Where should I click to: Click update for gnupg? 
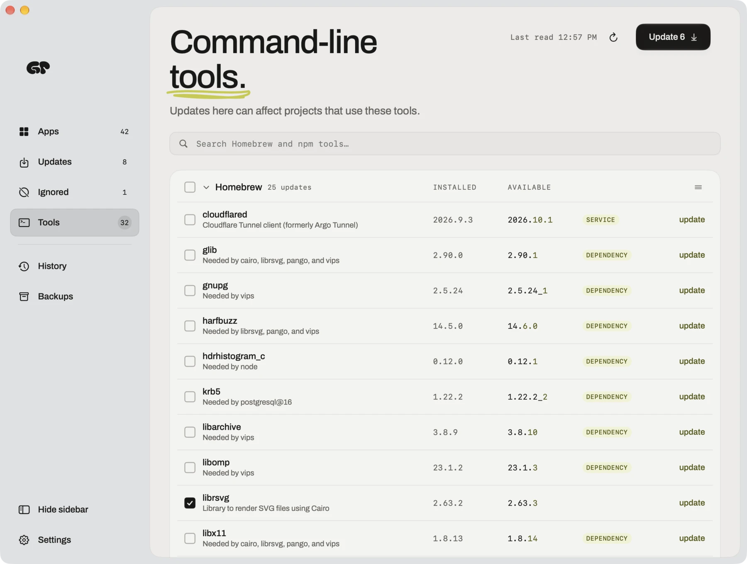tap(692, 290)
